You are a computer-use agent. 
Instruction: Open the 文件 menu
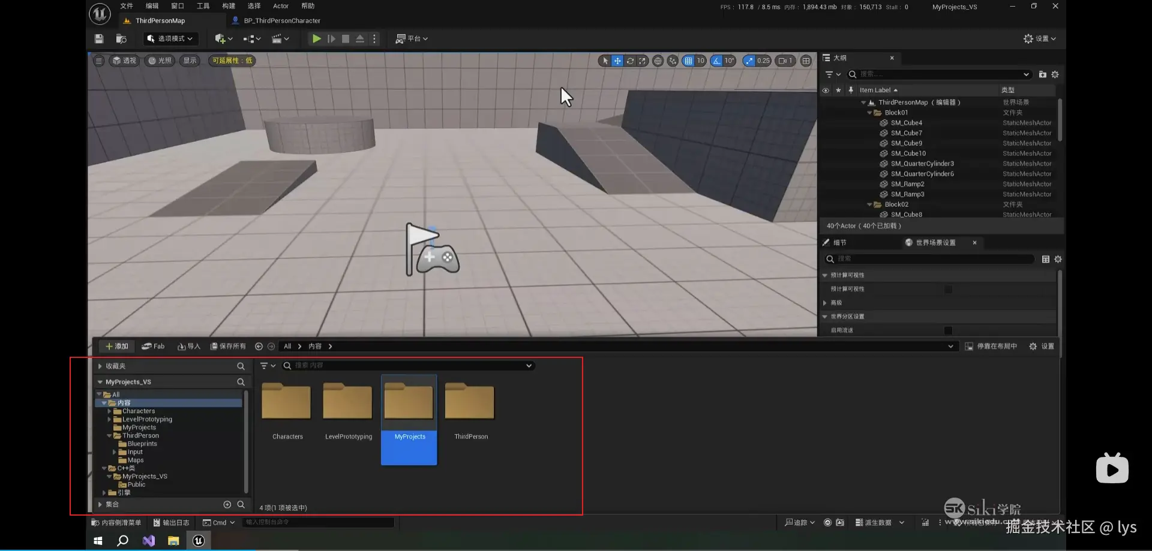127,6
